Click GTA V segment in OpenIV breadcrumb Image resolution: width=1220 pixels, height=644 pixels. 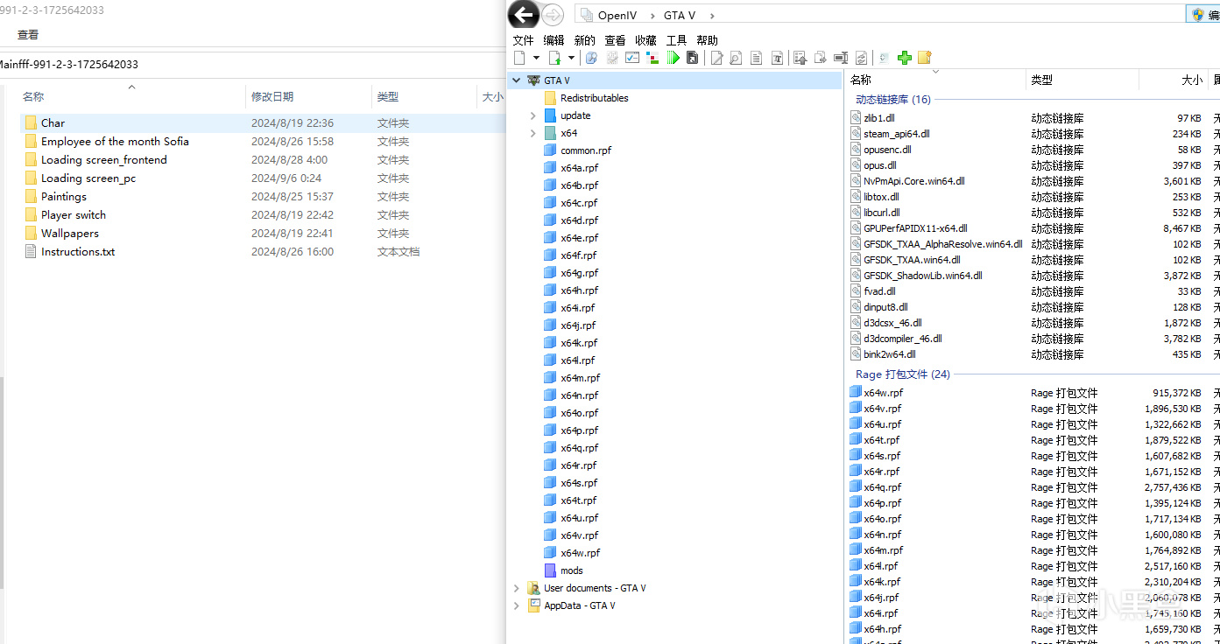[x=681, y=15]
